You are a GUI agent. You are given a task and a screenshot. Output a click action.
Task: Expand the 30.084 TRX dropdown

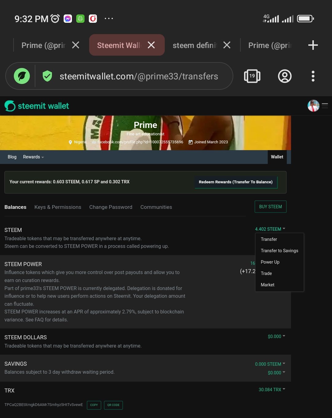tap(272, 390)
